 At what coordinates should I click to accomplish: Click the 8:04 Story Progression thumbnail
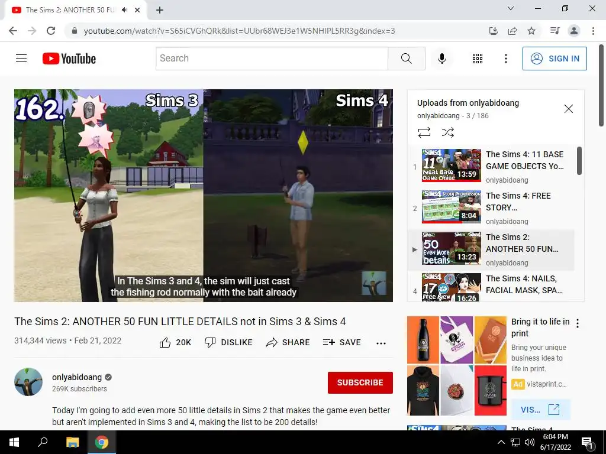(x=452, y=207)
